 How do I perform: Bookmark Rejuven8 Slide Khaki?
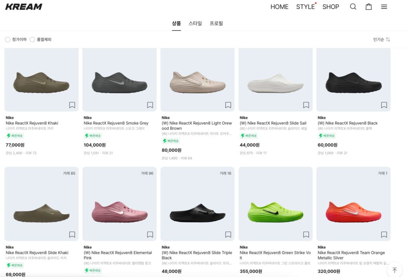72,235
